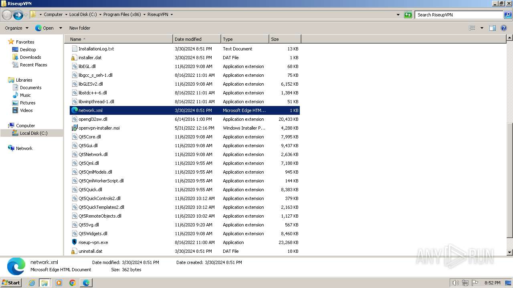The width and height of the screenshot is (513, 288).
Task: Expand the address bar history dropdown
Action: (398, 15)
